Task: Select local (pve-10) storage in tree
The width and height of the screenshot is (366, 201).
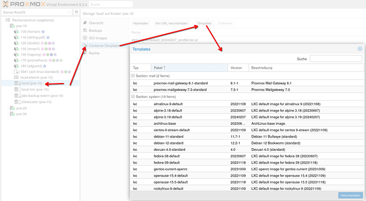Action: click(41, 83)
